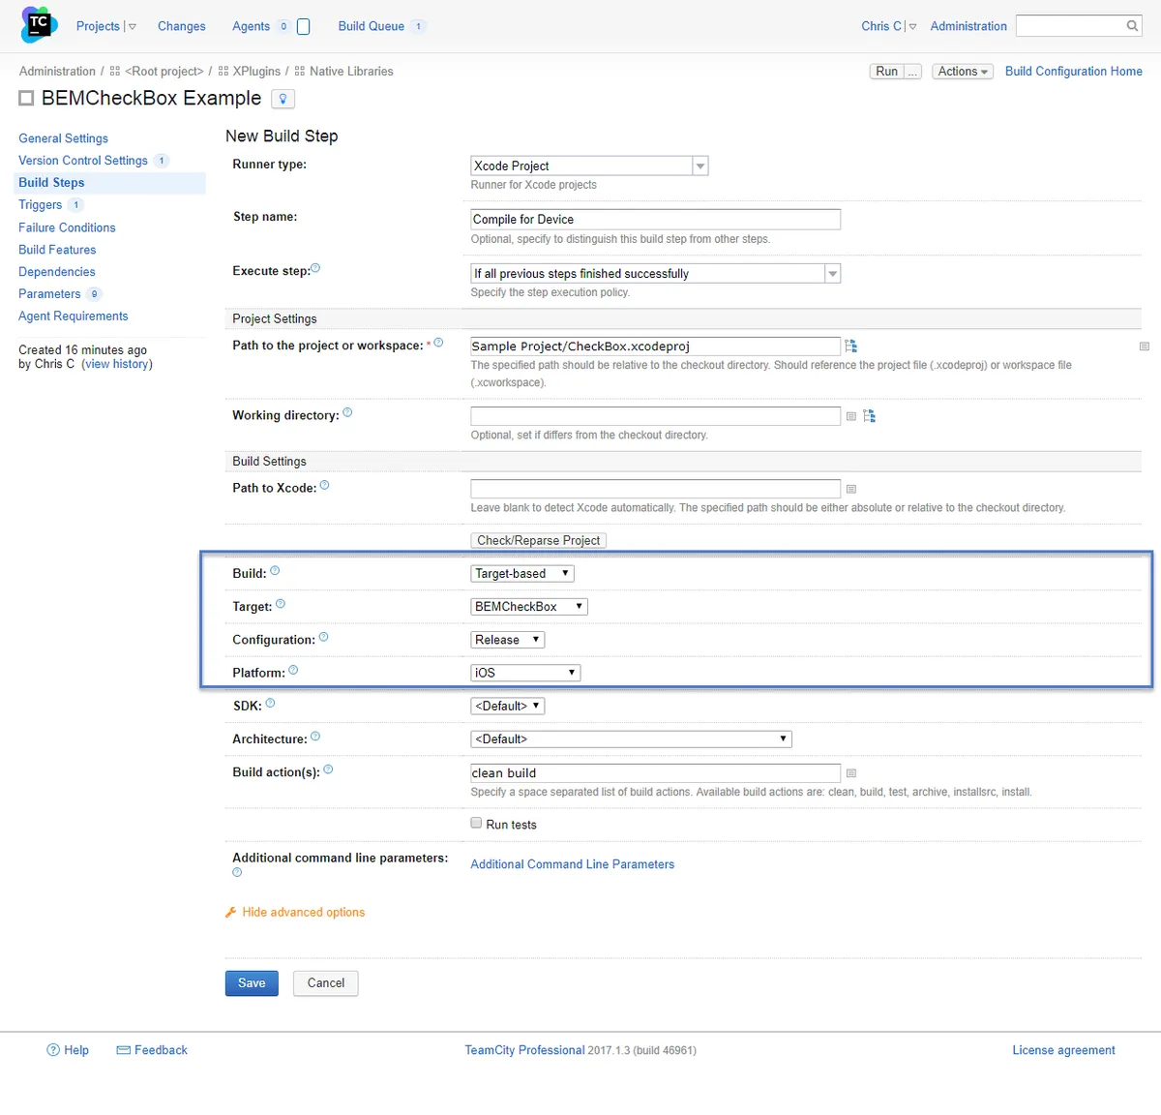Open Version Control Settings in sidebar

pyautogui.click(x=83, y=161)
